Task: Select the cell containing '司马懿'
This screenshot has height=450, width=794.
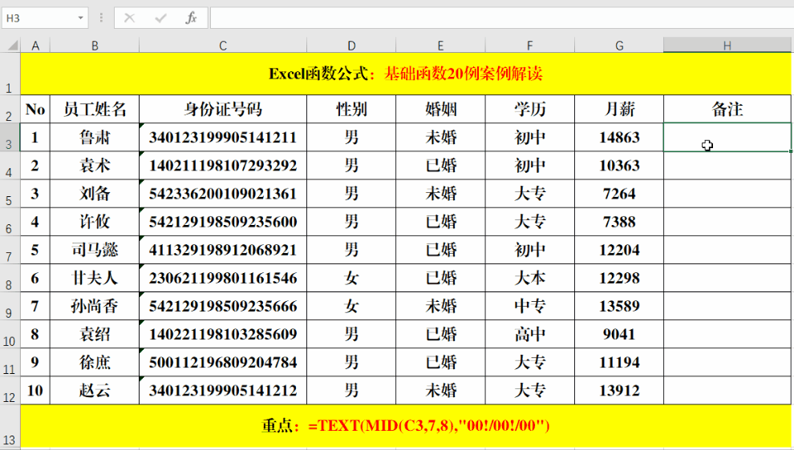Action: [x=95, y=250]
